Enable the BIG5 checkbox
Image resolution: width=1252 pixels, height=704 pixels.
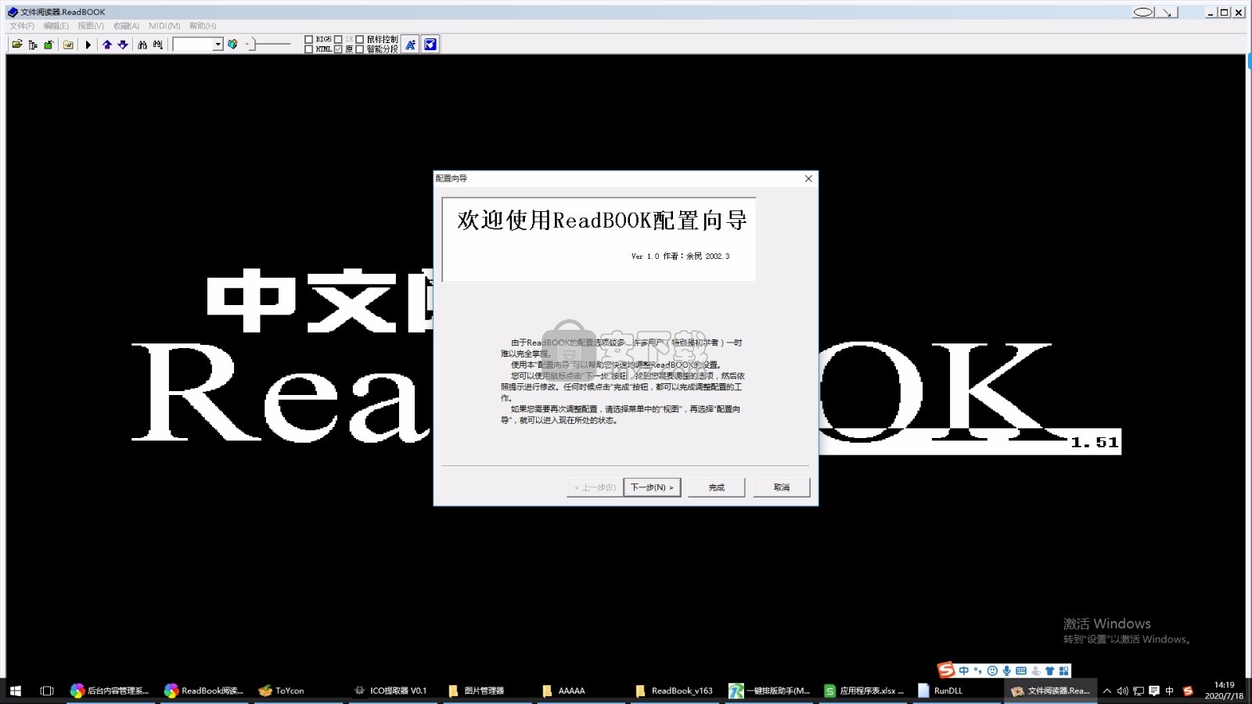(308, 39)
